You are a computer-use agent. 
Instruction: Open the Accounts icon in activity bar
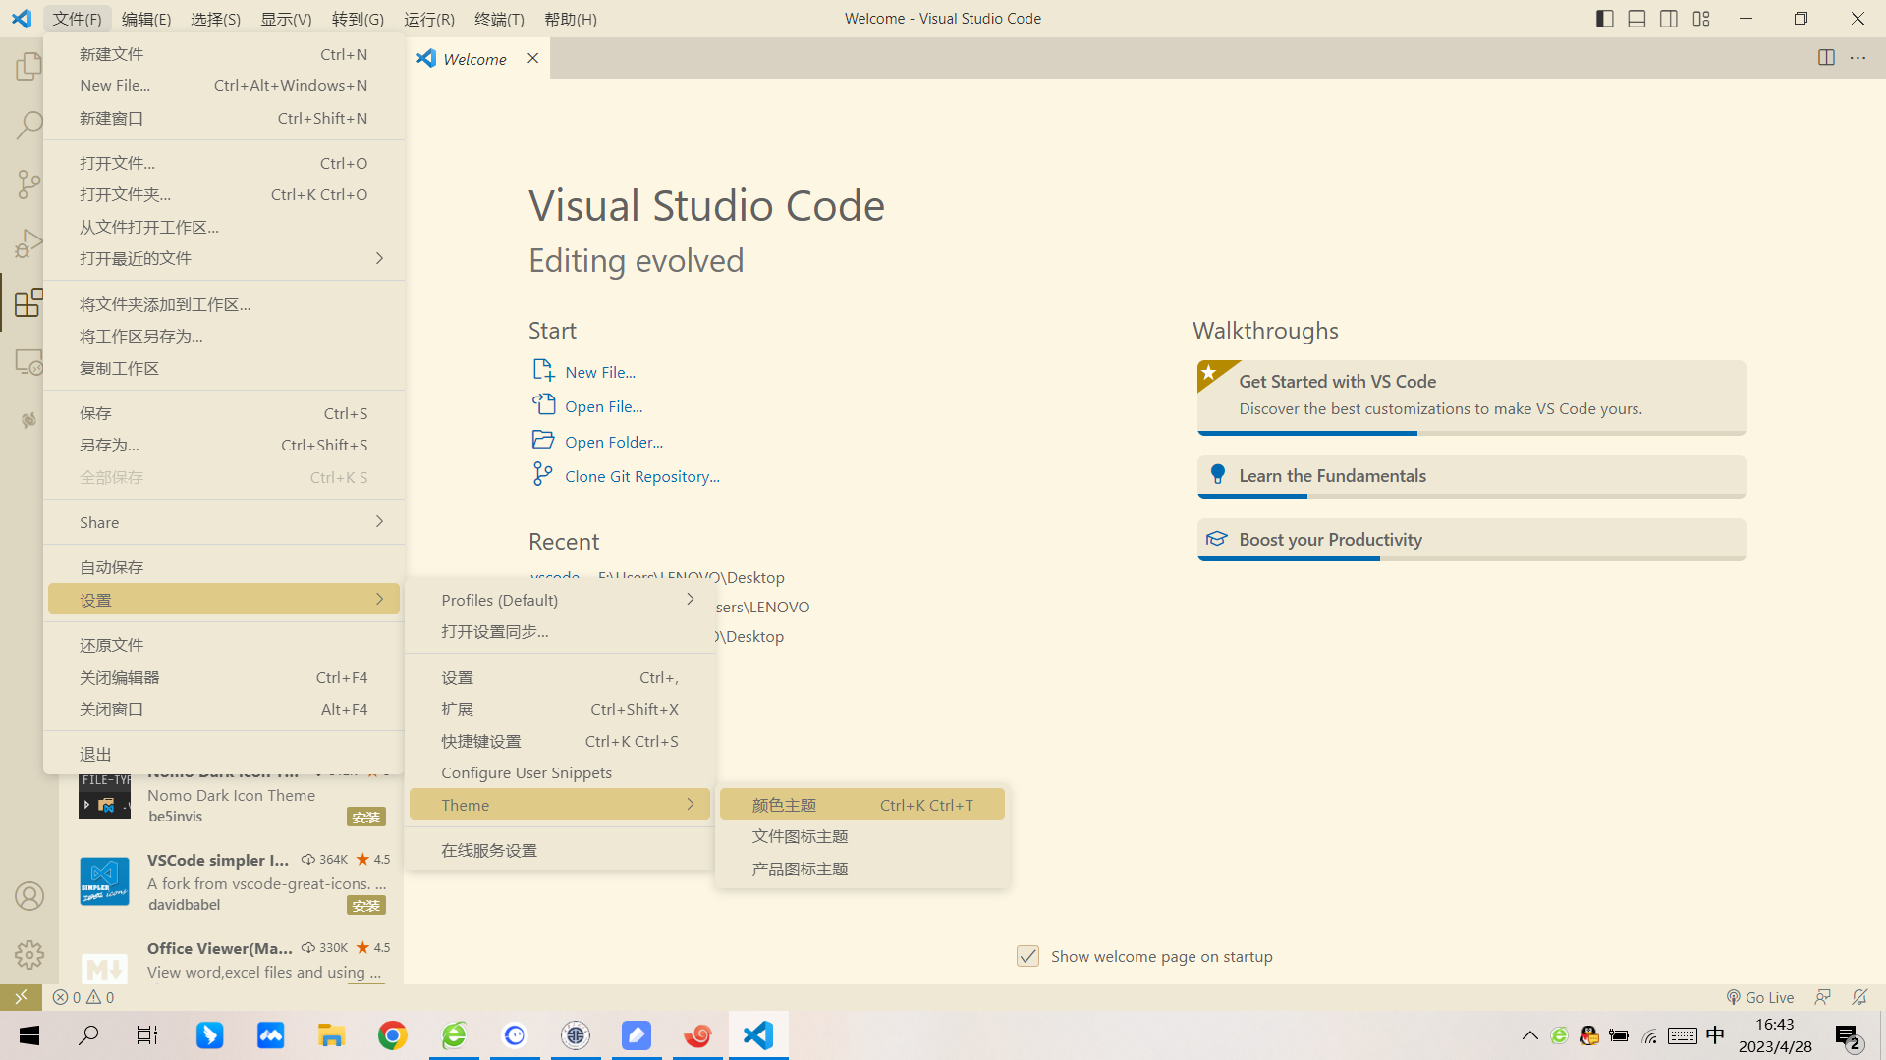point(28,896)
